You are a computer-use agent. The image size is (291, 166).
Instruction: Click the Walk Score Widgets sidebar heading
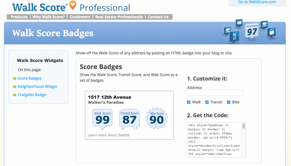[40, 61]
